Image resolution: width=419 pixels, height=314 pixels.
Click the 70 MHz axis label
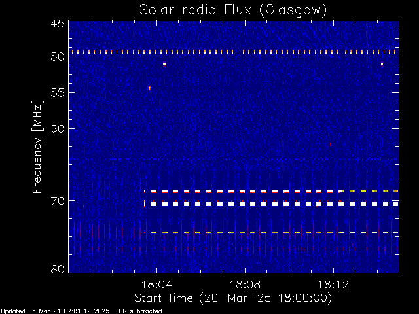click(x=58, y=201)
